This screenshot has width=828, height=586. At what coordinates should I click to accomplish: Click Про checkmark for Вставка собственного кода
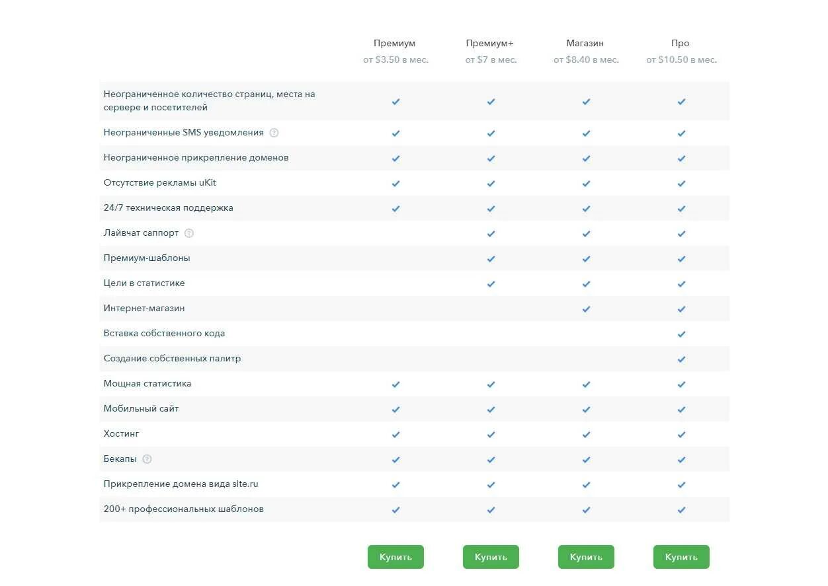pyautogui.click(x=681, y=334)
